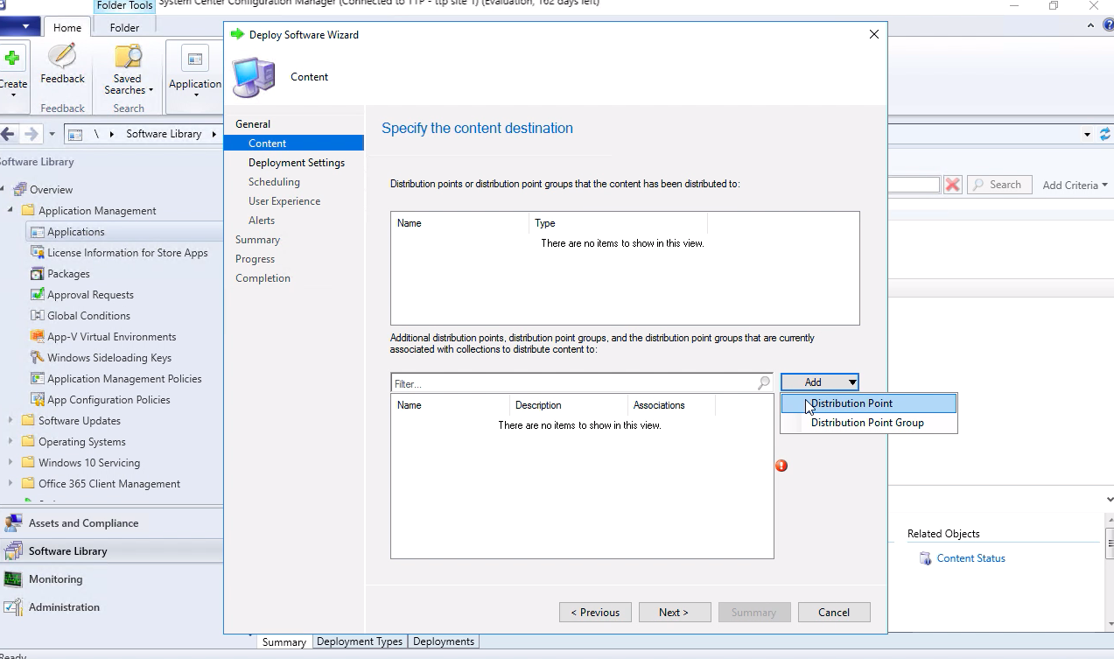
Task: Select Distribution Point from Add menu
Action: pos(868,403)
